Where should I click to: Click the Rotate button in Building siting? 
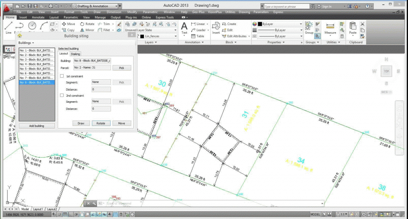click(101, 123)
